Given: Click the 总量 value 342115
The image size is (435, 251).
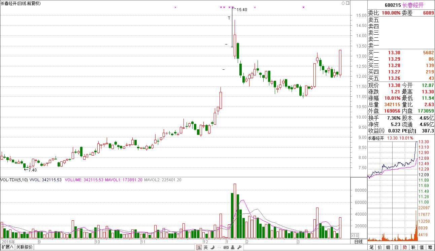Looking at the screenshot, I should pos(392,104).
